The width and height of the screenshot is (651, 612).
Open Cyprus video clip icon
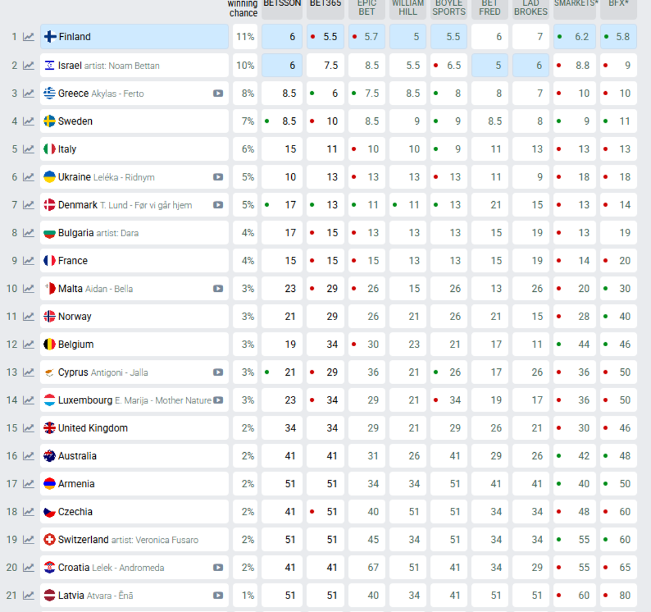218,372
